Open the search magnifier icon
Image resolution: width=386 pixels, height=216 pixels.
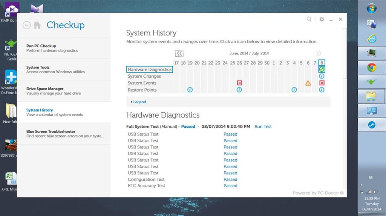309,19
